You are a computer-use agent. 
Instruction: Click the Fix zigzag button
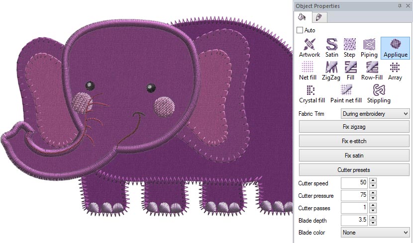(x=354, y=127)
